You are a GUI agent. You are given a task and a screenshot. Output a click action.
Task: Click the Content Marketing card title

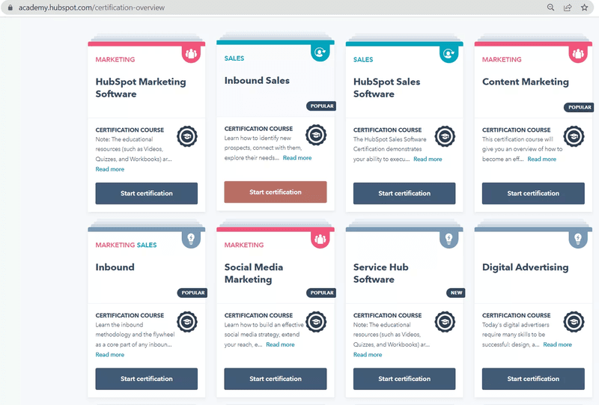[526, 82]
